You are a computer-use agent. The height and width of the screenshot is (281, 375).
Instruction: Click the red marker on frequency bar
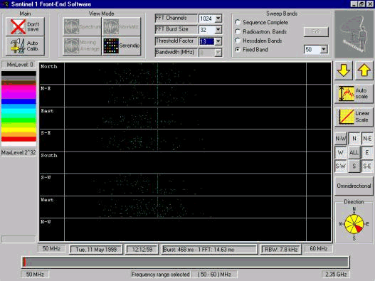coord(24,263)
